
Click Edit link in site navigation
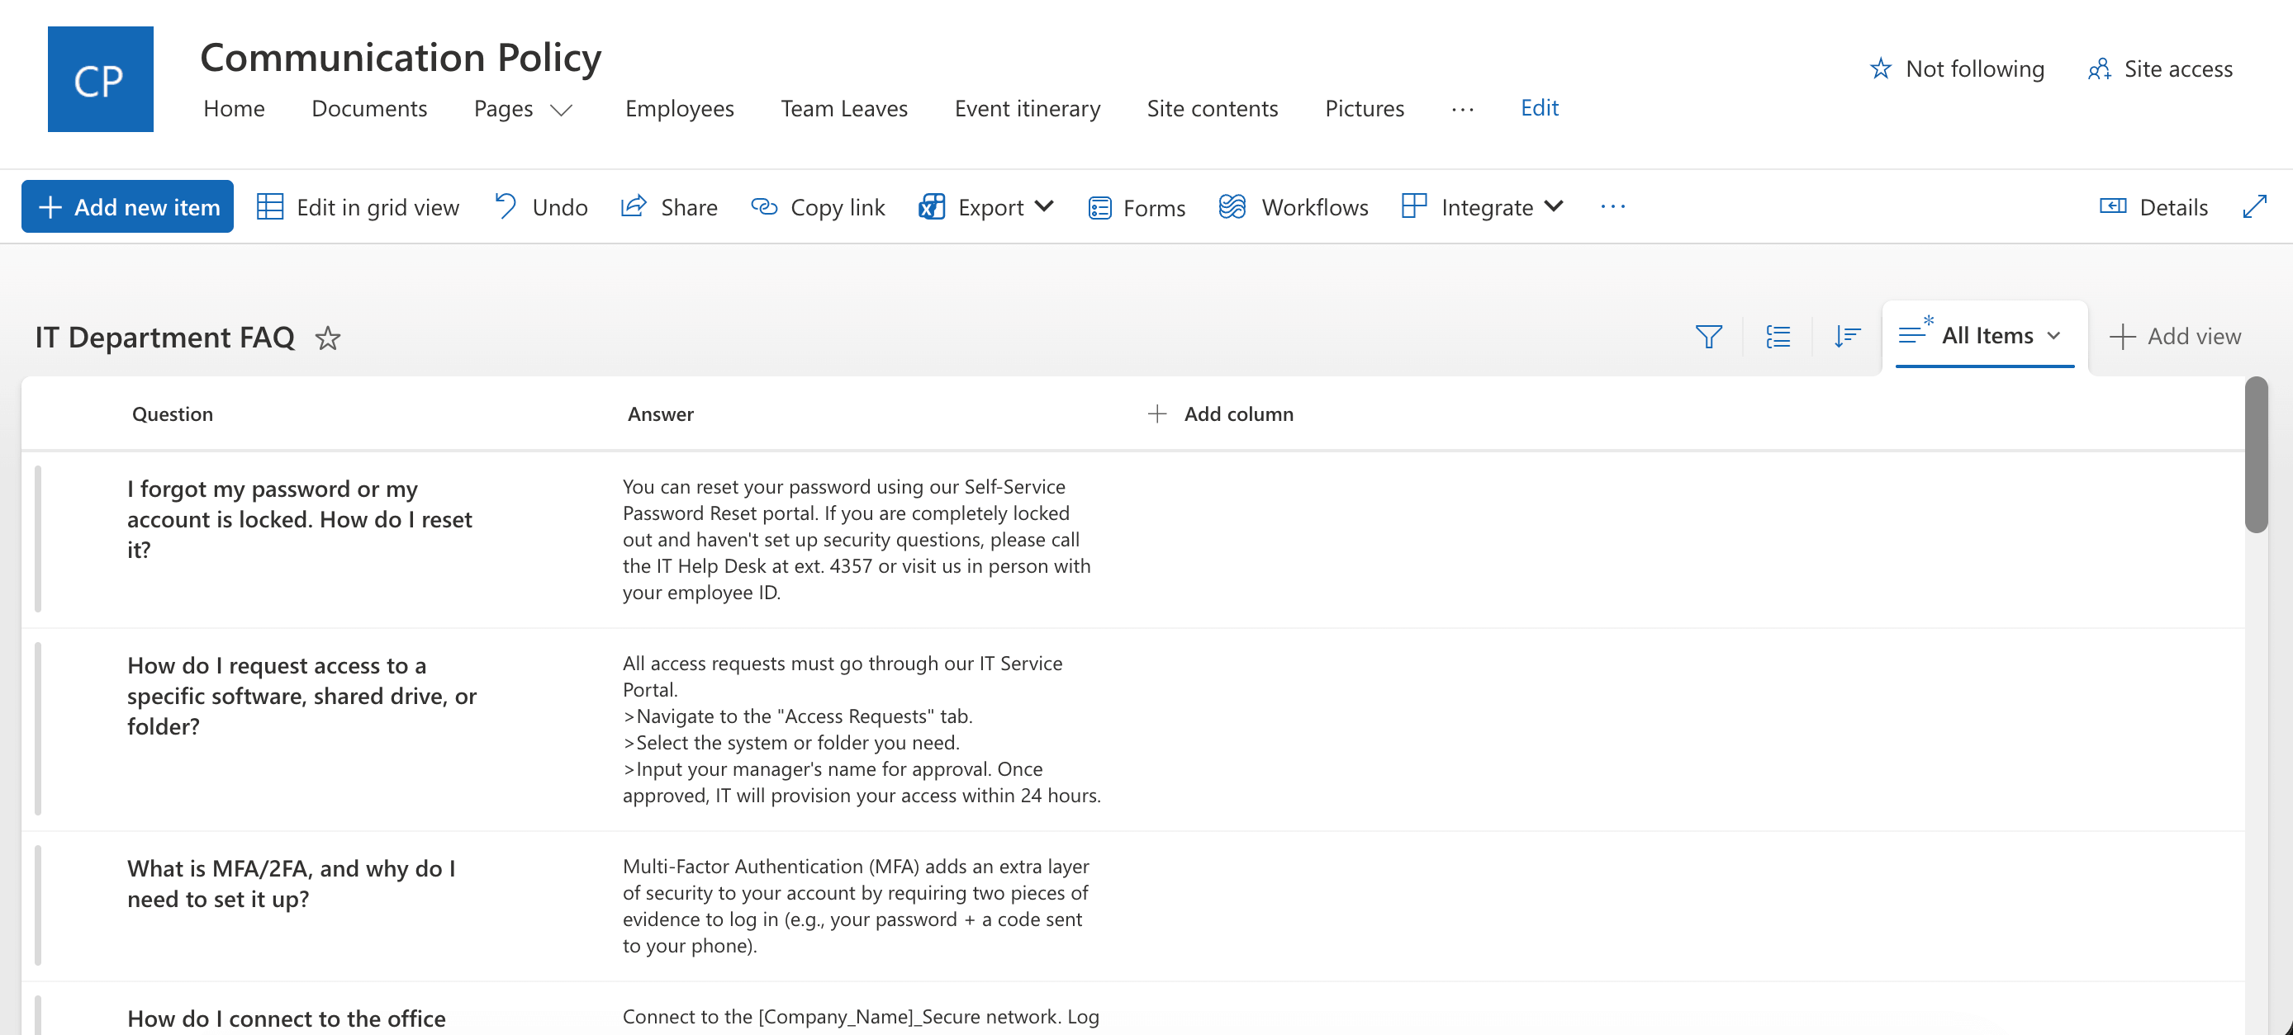[x=1539, y=107]
